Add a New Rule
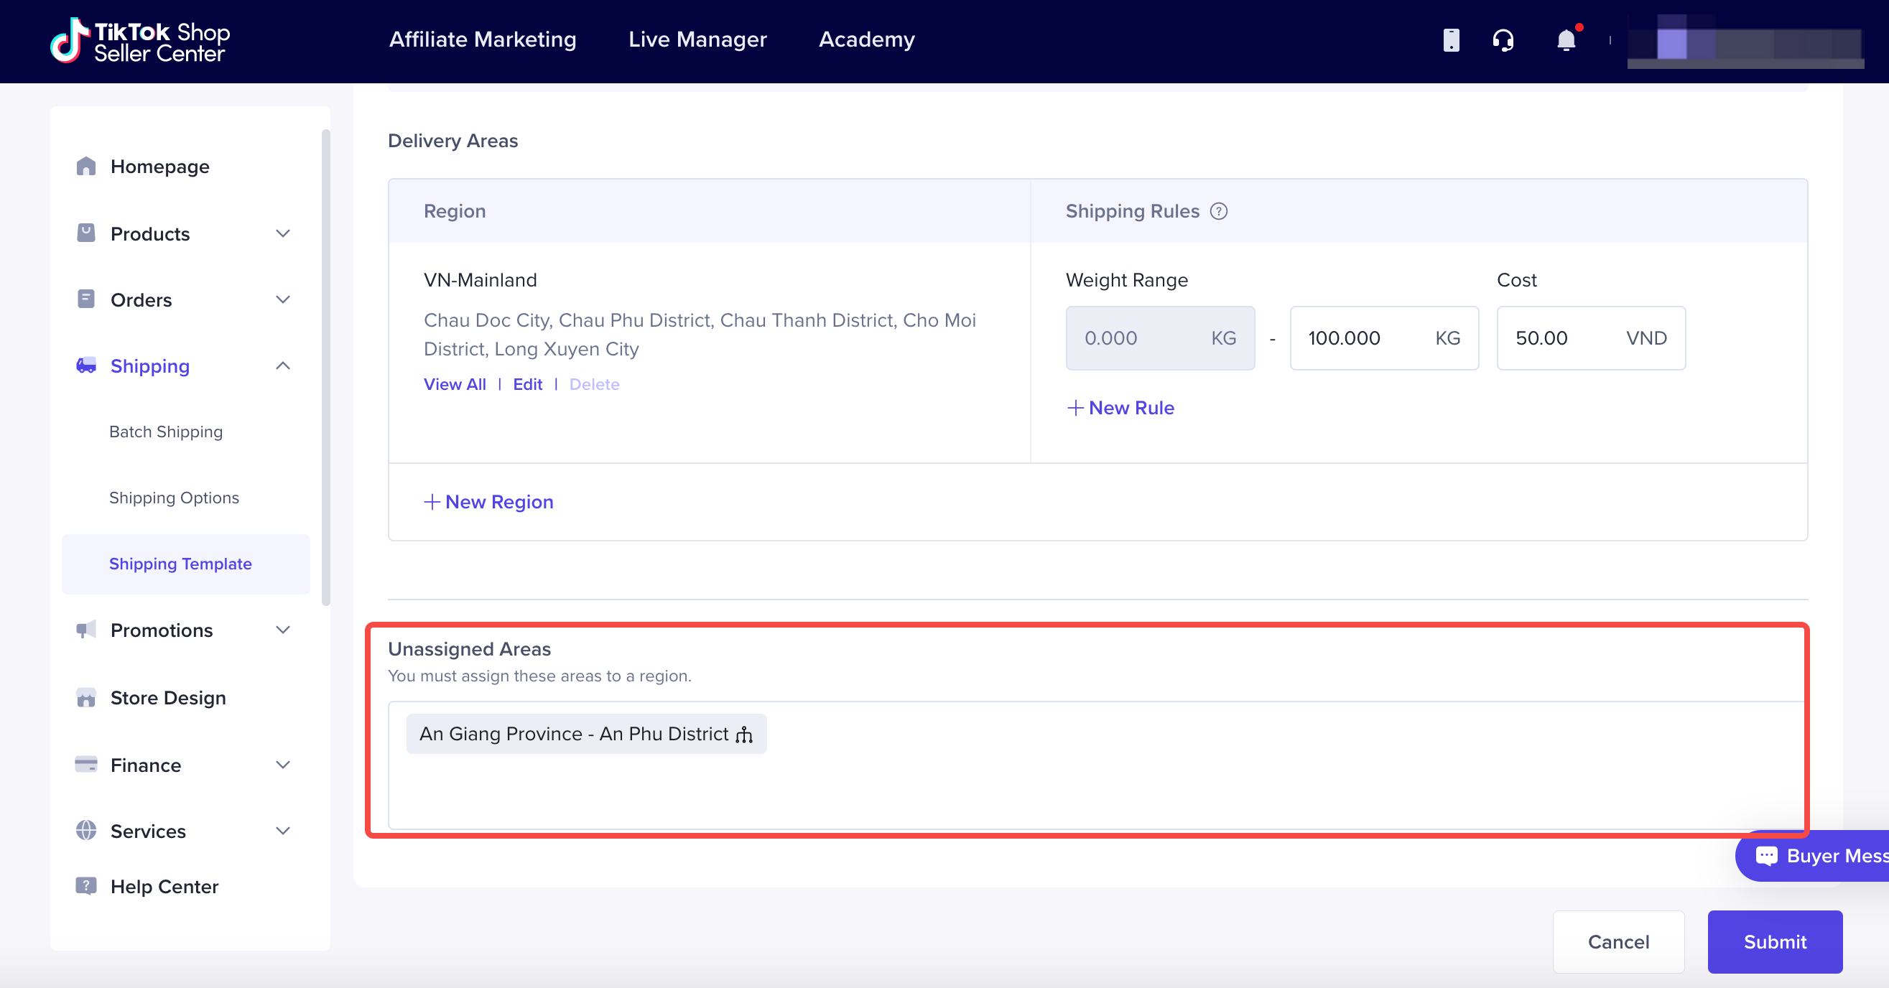 (x=1120, y=408)
